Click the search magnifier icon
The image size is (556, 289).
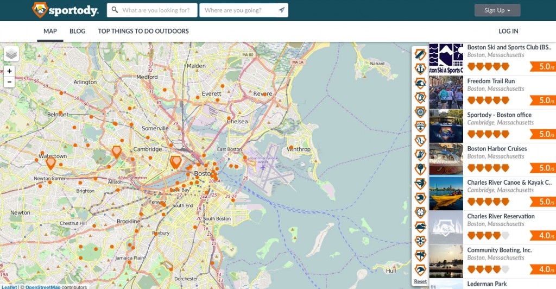click(115, 10)
